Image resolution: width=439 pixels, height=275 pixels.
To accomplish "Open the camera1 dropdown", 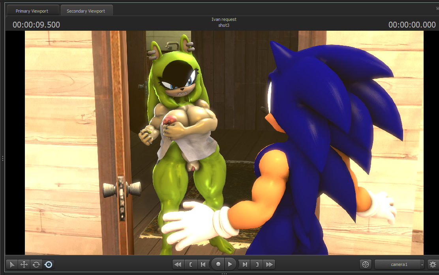I will point(400,264).
